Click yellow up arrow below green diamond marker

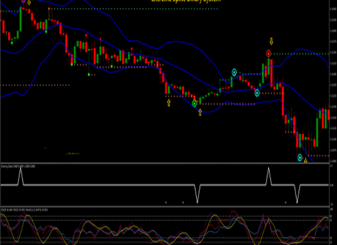200,112
